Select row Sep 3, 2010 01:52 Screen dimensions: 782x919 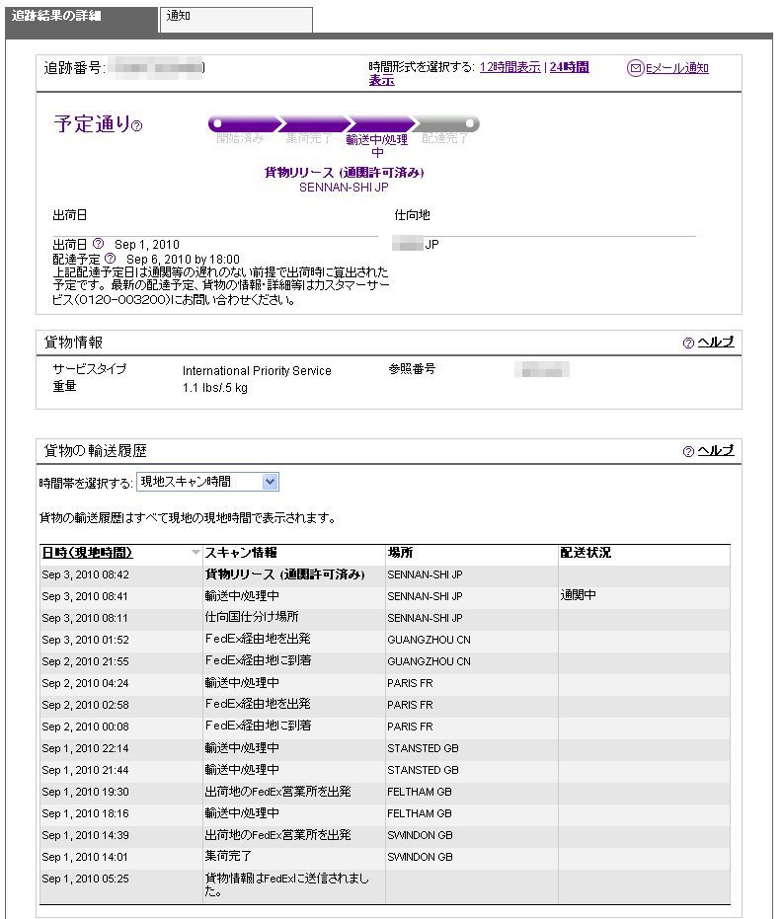385,640
